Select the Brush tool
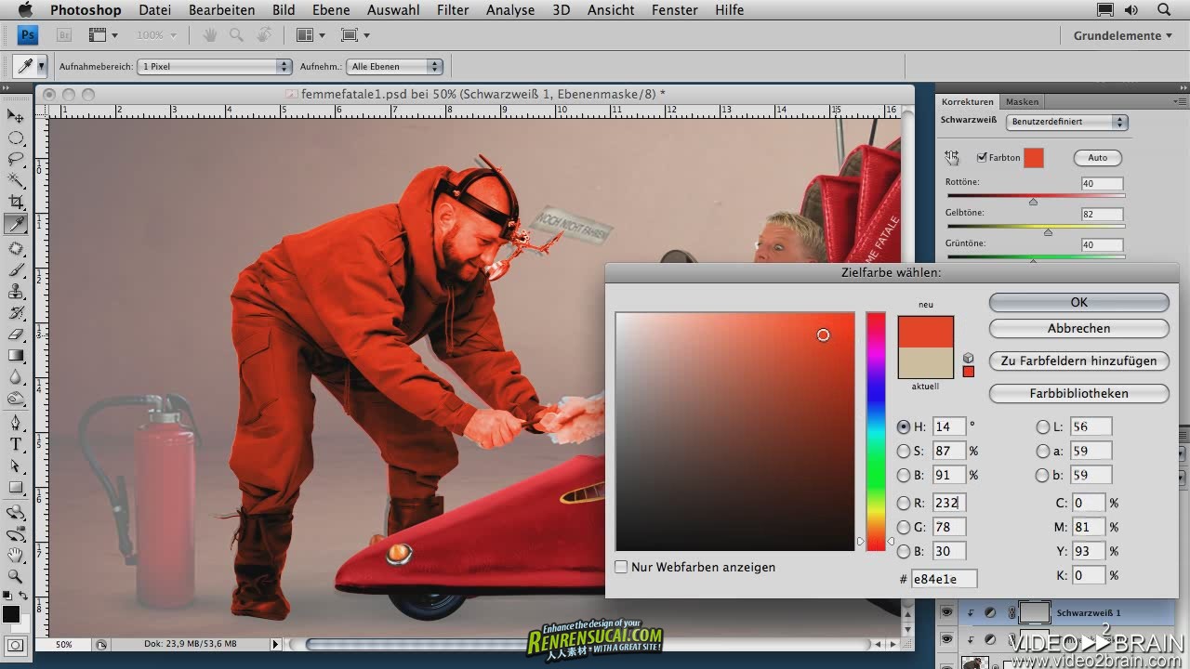 (16, 269)
